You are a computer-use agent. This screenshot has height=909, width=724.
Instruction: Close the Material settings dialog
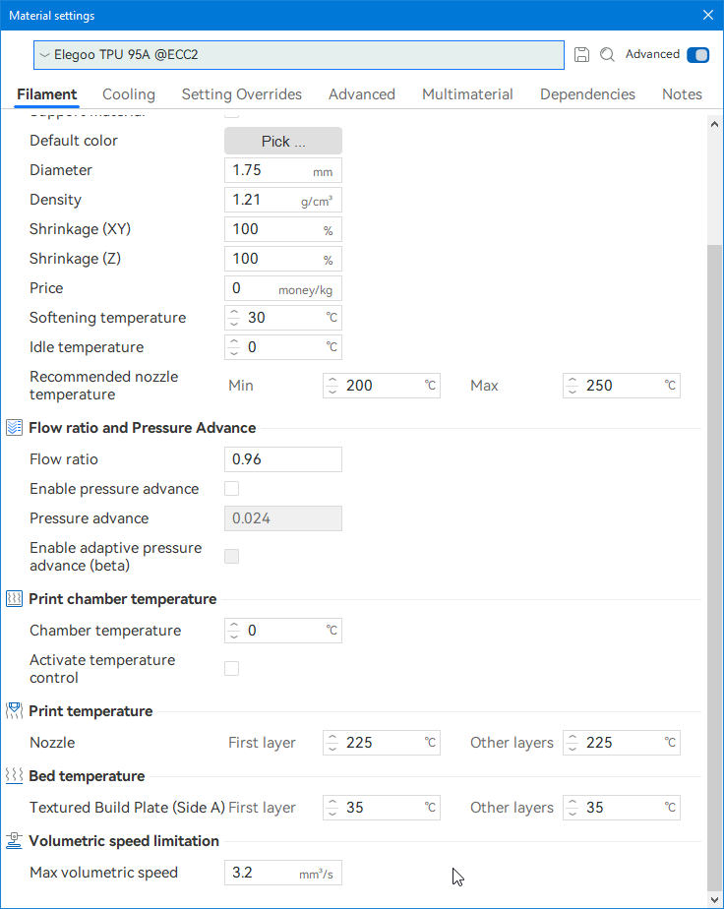707,15
